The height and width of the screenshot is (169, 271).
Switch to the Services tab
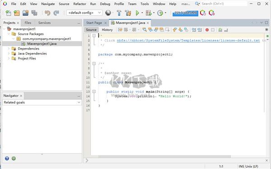coord(44,23)
